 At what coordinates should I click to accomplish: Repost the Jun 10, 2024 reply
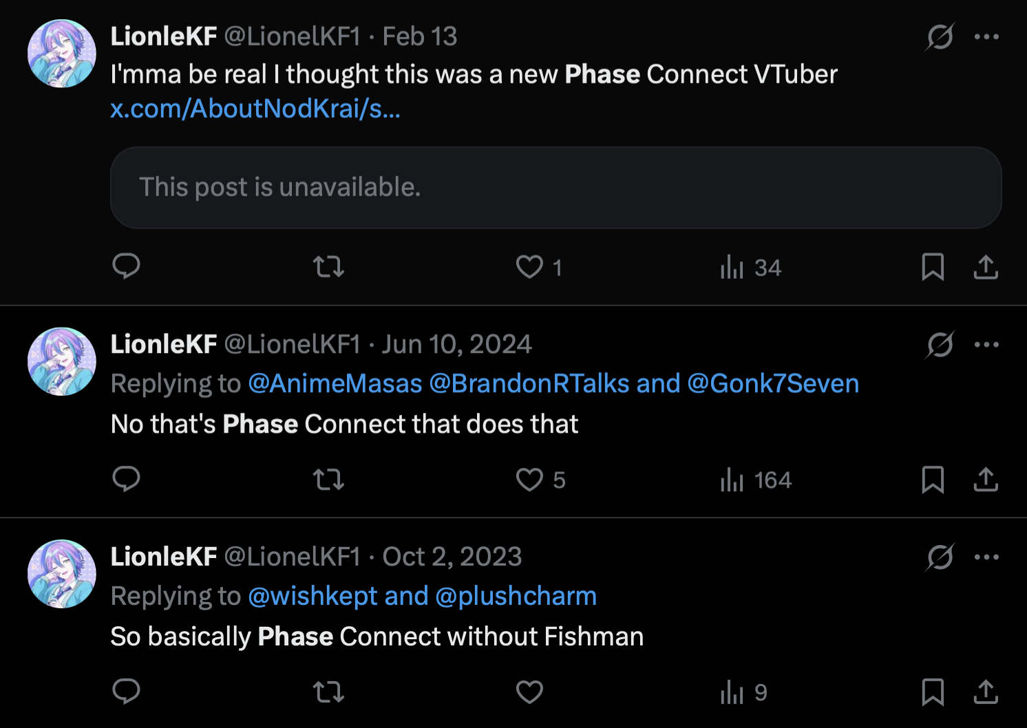tap(328, 479)
